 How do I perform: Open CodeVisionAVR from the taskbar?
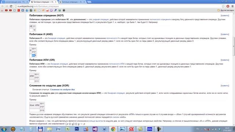[131, 129]
